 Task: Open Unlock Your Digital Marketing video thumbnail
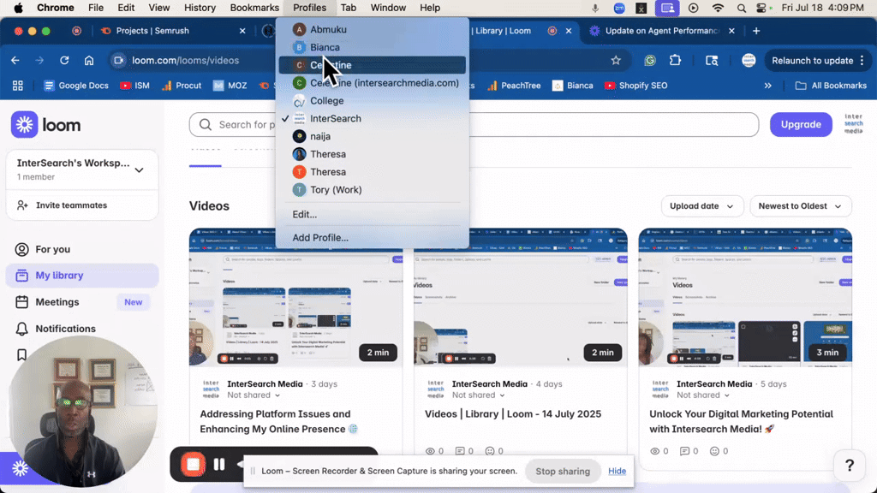pyautogui.click(x=745, y=297)
